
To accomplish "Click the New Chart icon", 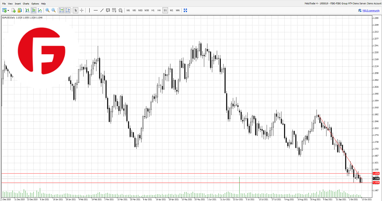I will pyautogui.click(x=3, y=10).
